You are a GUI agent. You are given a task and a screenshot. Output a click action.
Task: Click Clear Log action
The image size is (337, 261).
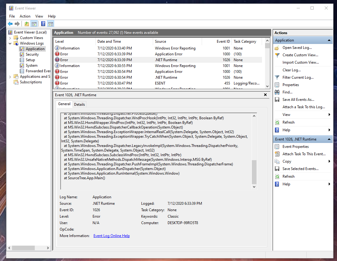tap(291, 70)
